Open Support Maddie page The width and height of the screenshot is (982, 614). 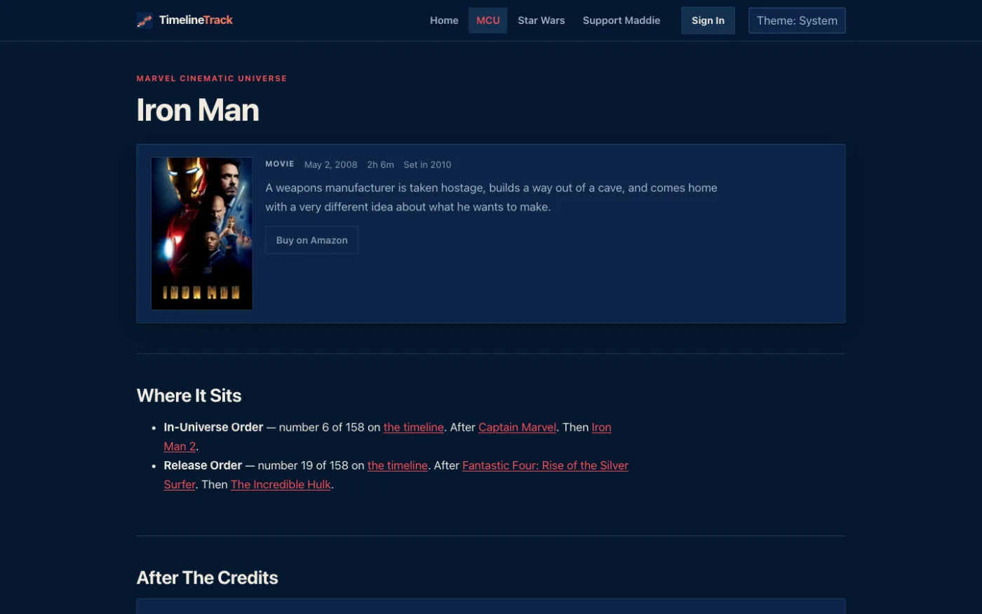(x=621, y=20)
